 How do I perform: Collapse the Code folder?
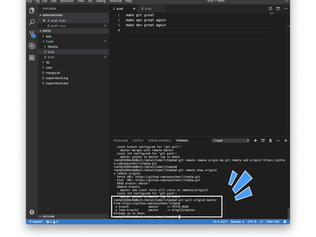[49, 41]
